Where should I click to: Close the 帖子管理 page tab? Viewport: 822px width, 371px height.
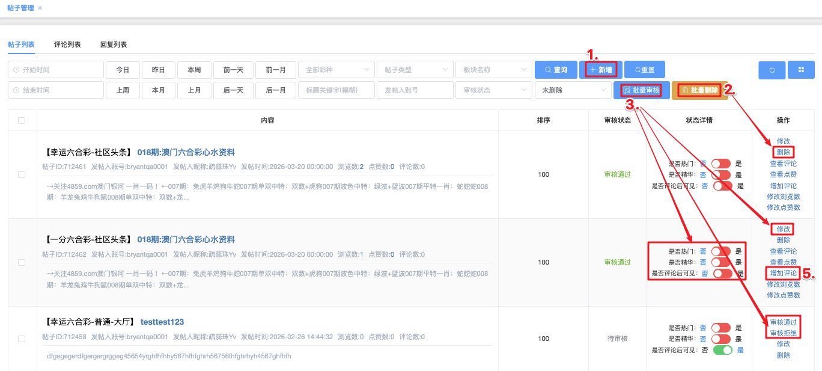[40, 8]
